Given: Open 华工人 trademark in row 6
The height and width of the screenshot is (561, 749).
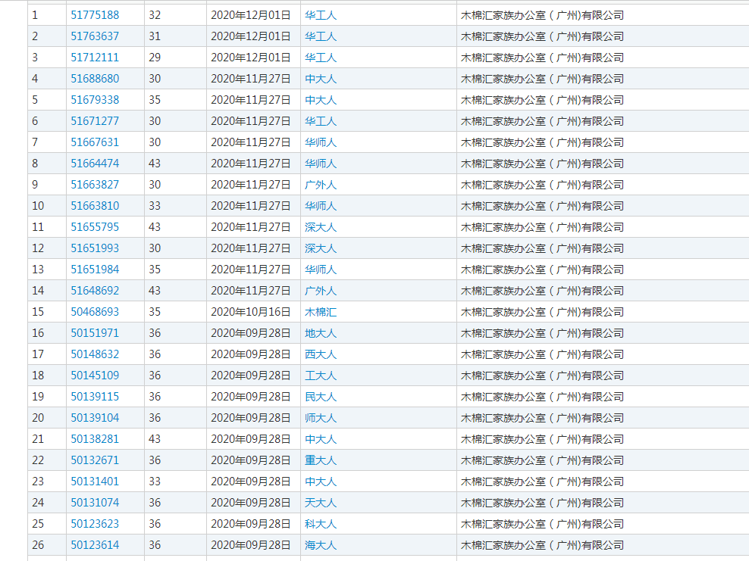Looking at the screenshot, I should (321, 121).
